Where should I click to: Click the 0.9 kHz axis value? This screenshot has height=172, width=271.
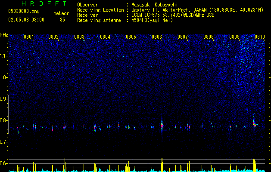point(3,99)
